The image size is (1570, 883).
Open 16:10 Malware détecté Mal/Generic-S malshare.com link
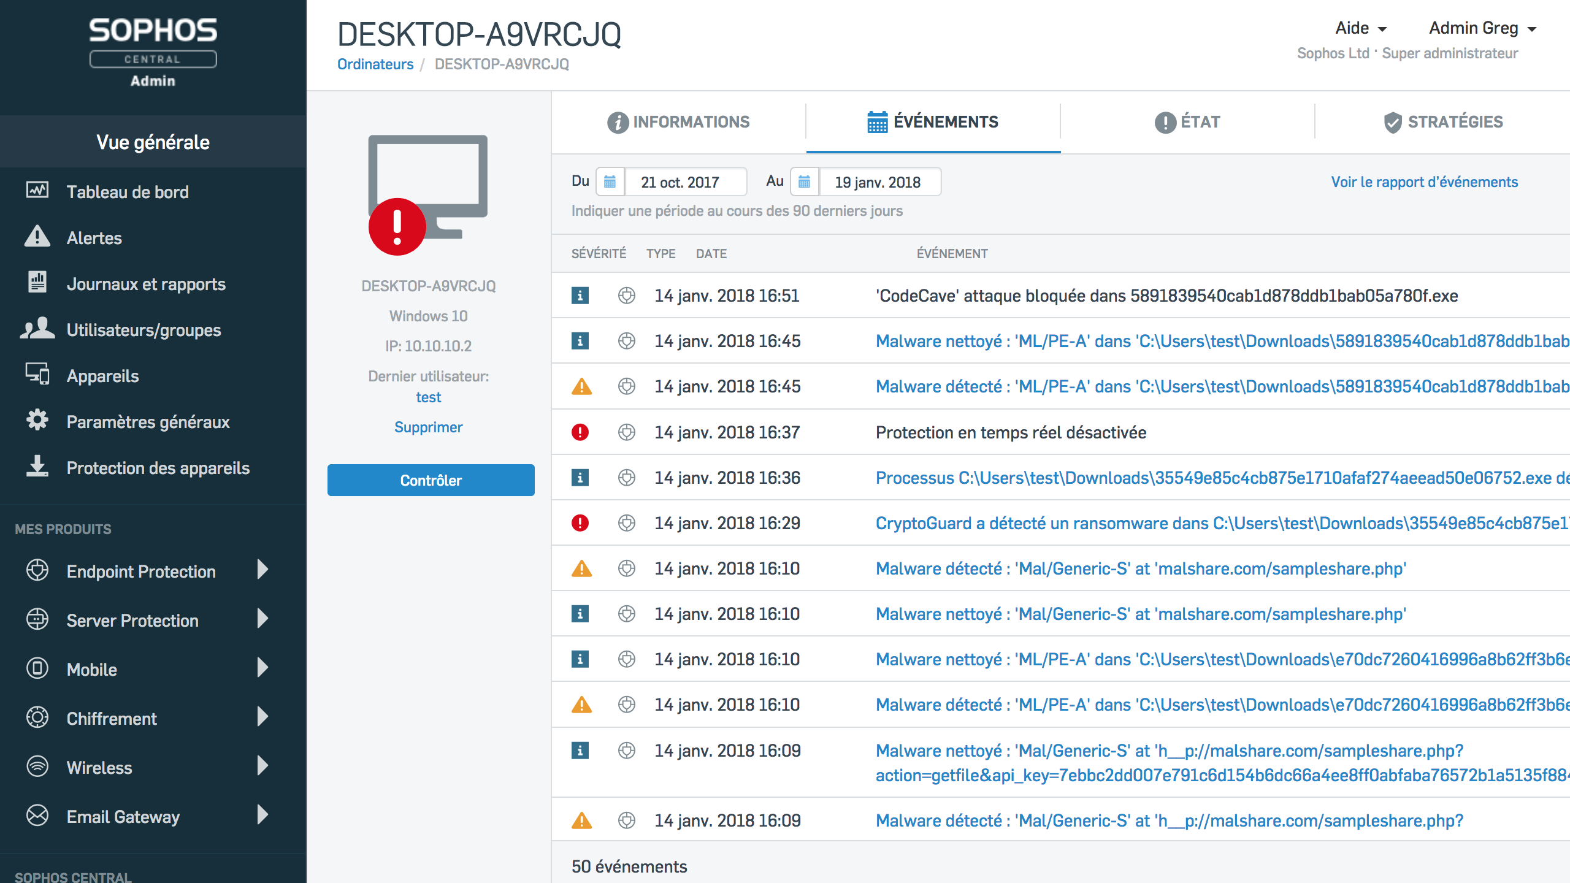(x=1141, y=568)
